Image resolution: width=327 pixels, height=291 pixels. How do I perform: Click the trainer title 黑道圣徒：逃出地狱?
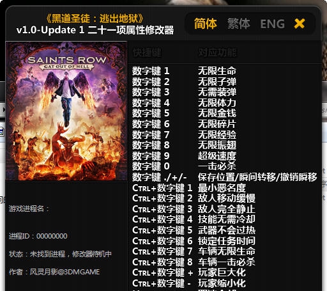(x=95, y=19)
